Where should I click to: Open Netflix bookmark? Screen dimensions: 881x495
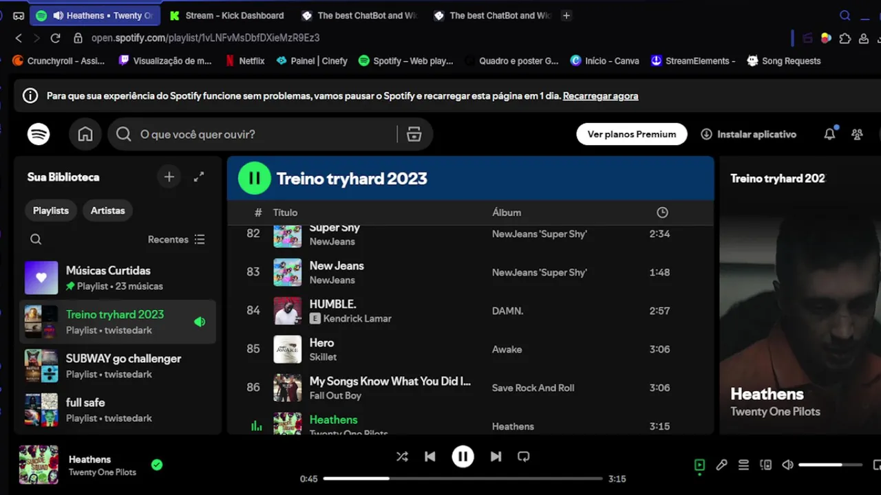(245, 60)
